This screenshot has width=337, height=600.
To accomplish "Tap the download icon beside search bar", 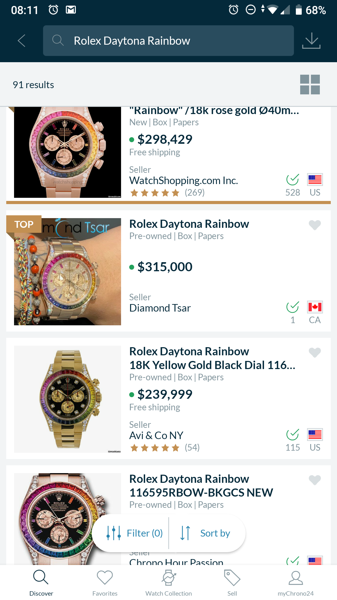I will [x=311, y=41].
